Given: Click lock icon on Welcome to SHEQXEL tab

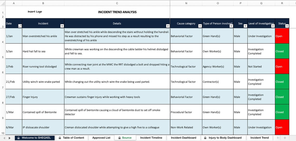Looking at the screenshot, I should click(18, 138).
